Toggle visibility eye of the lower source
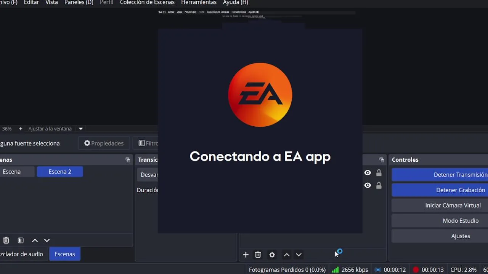This screenshot has width=488, height=274. pos(368,185)
